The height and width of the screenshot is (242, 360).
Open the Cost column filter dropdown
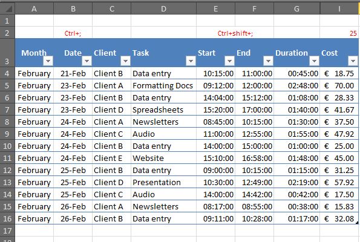point(353,61)
